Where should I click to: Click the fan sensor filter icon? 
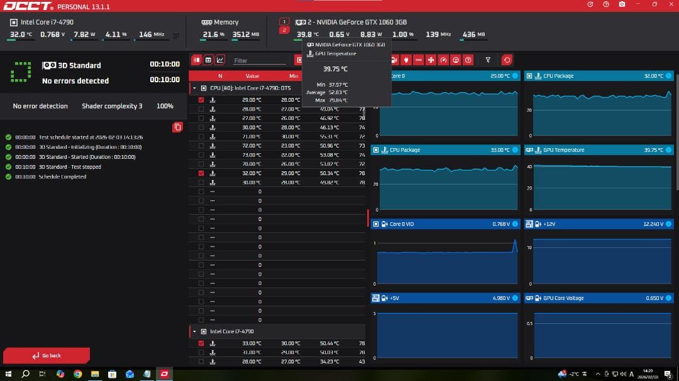(x=431, y=60)
